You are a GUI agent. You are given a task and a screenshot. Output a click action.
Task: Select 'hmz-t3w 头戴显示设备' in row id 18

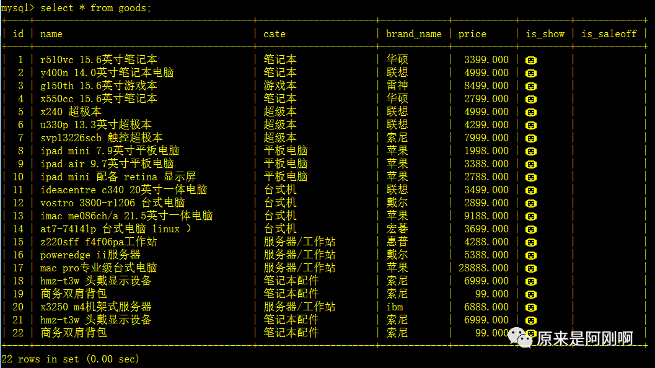(x=95, y=281)
